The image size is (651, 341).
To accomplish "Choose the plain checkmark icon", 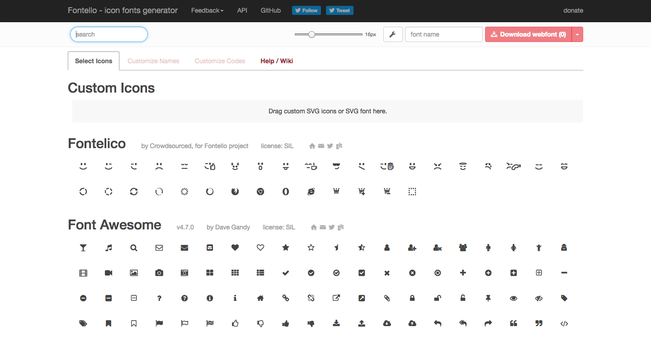I will pyautogui.click(x=286, y=273).
